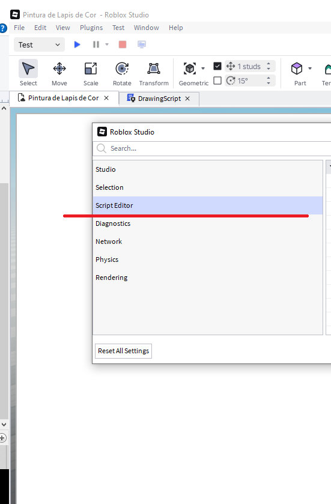
Task: Increase the studs increment with up arrow
Action: pyautogui.click(x=269, y=64)
